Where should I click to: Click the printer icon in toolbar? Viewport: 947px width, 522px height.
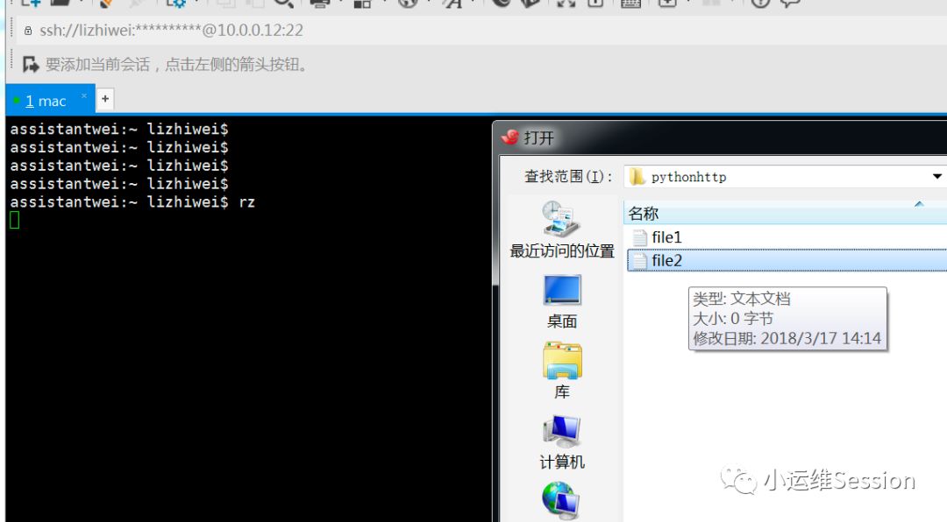(x=320, y=3)
